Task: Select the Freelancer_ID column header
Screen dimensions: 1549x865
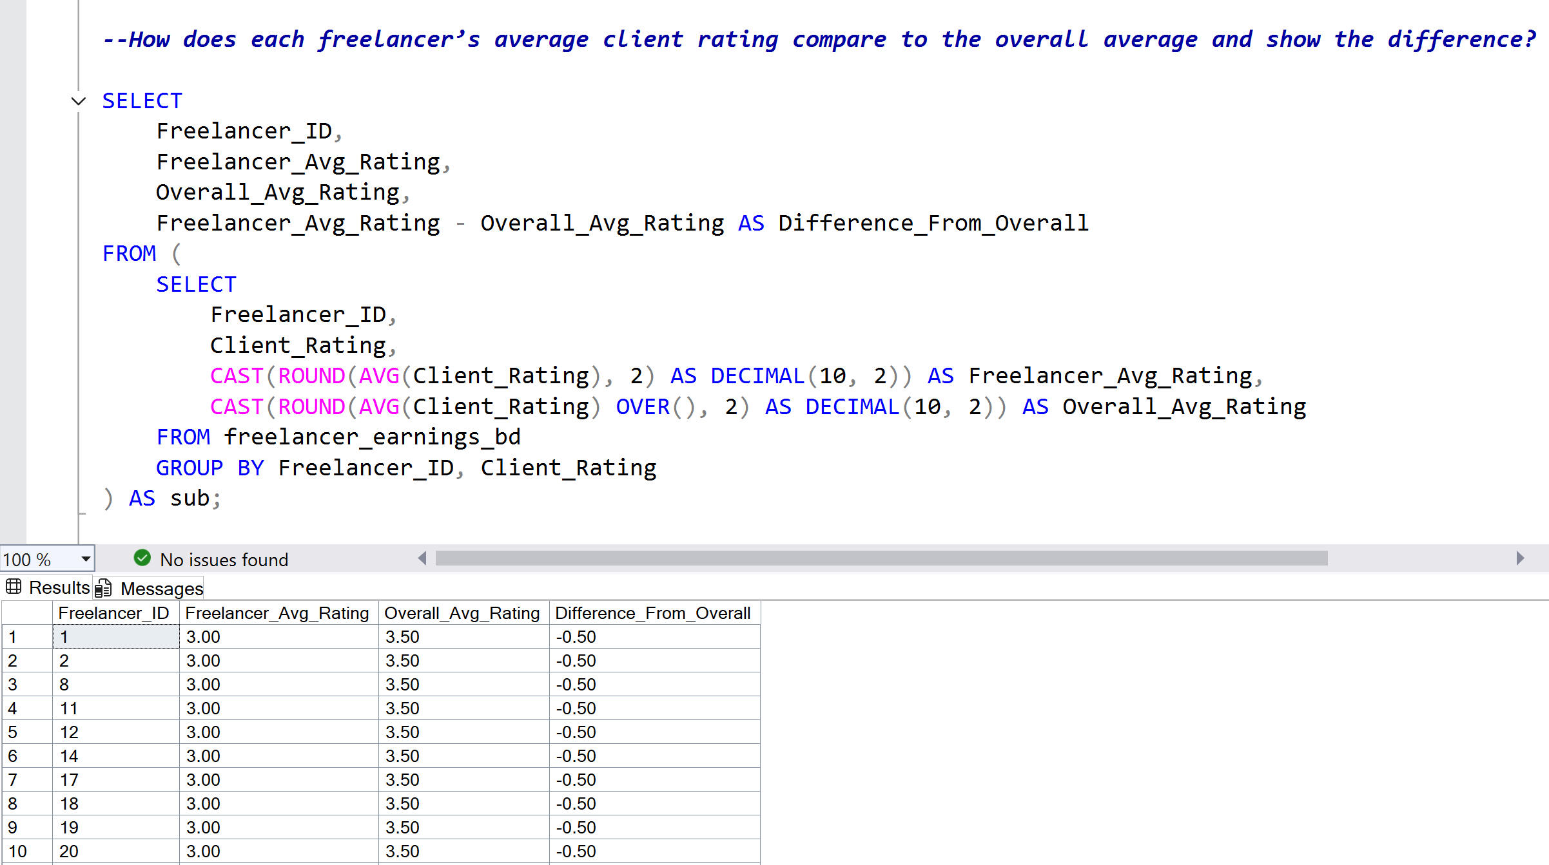Action: coord(113,613)
